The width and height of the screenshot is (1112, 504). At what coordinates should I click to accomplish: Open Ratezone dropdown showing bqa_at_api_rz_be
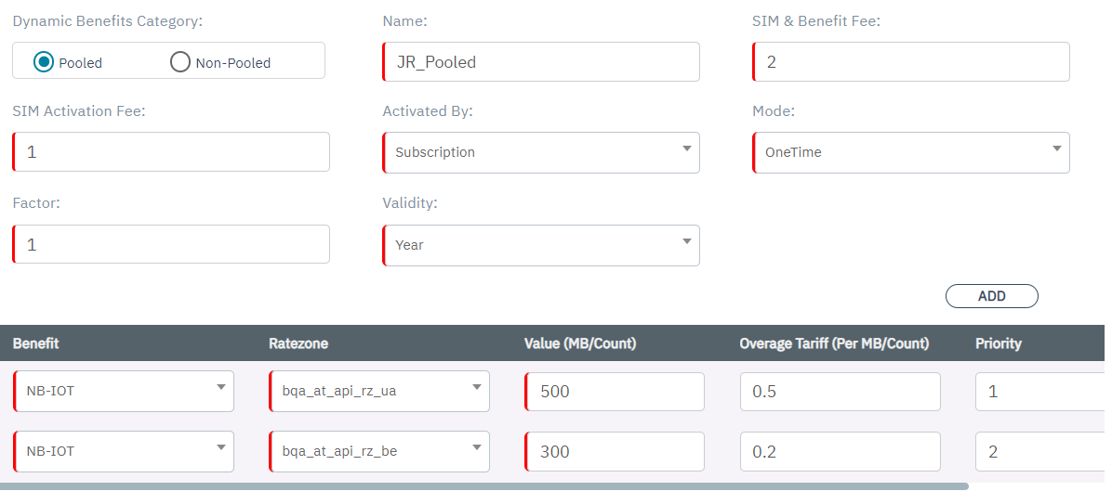379,451
